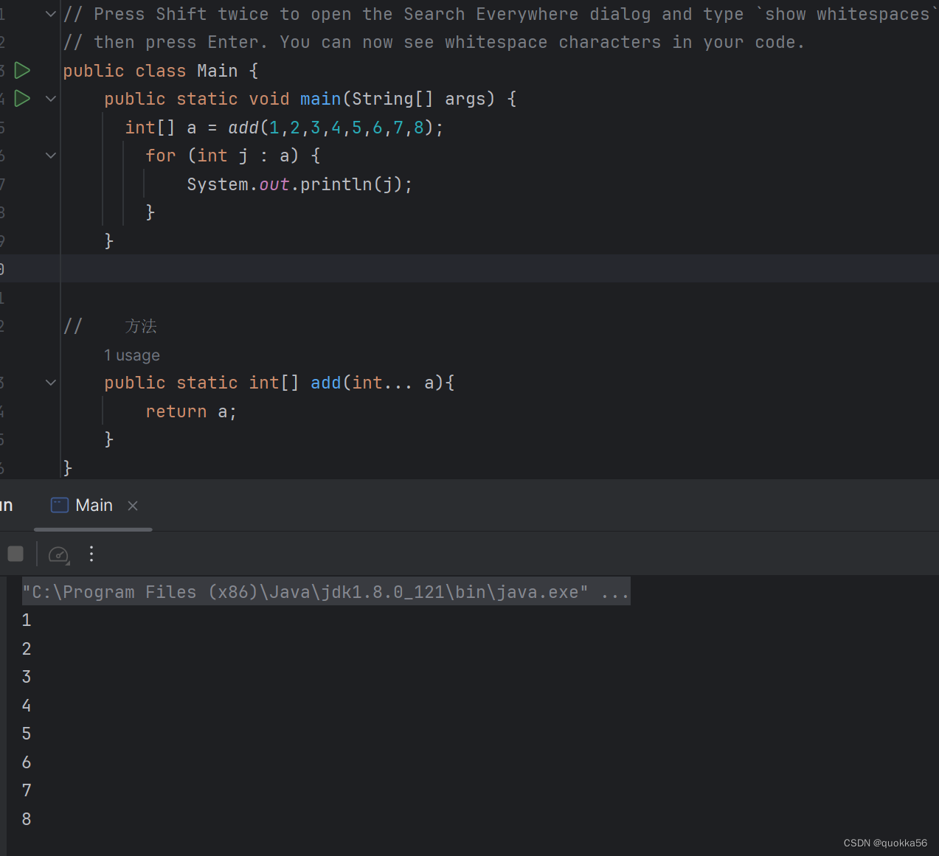
Task: Click the main method name
Action: 321,99
